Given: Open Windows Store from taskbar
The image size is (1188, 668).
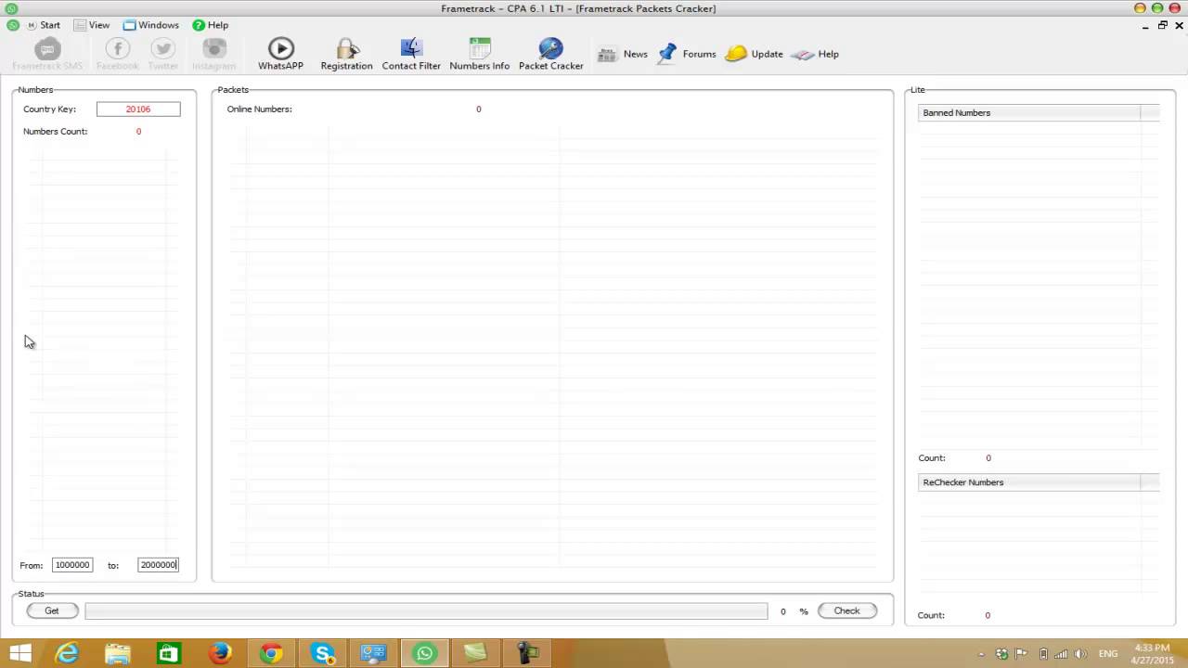Looking at the screenshot, I should pos(168,653).
